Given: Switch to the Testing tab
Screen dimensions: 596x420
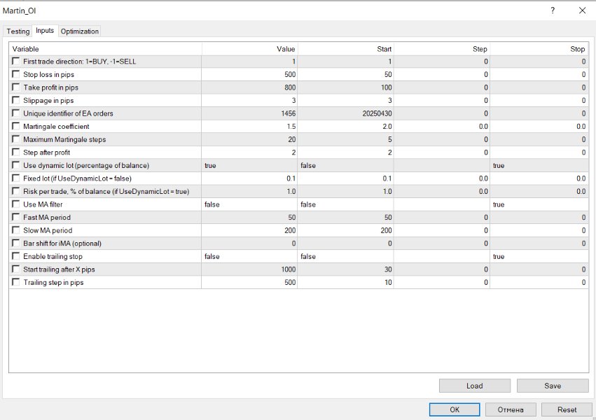Looking at the screenshot, I should pos(18,31).
